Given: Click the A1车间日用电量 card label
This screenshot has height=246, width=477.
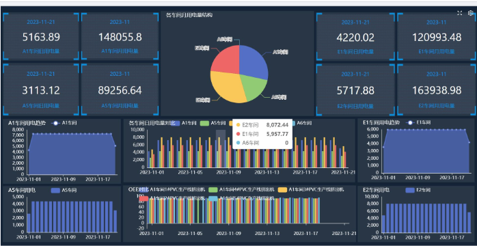Looking at the screenshot, I should pos(41,51).
